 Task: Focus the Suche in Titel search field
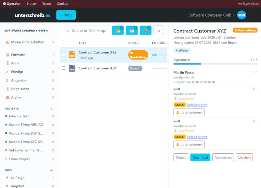coord(87,30)
